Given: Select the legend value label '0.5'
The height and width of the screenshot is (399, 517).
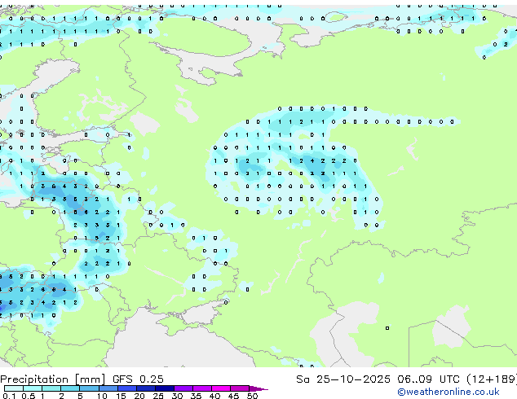Looking at the screenshot, I should [x=28, y=396].
